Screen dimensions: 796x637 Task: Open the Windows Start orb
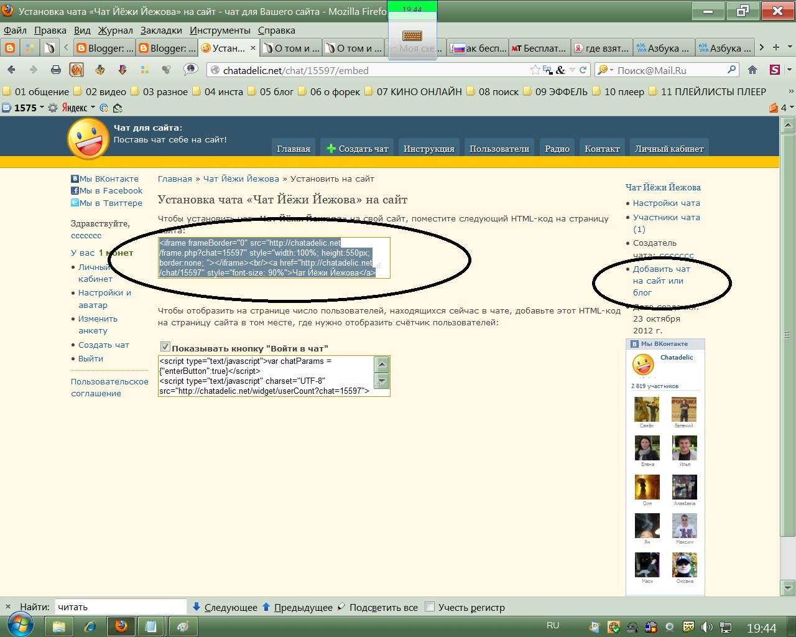tap(20, 625)
